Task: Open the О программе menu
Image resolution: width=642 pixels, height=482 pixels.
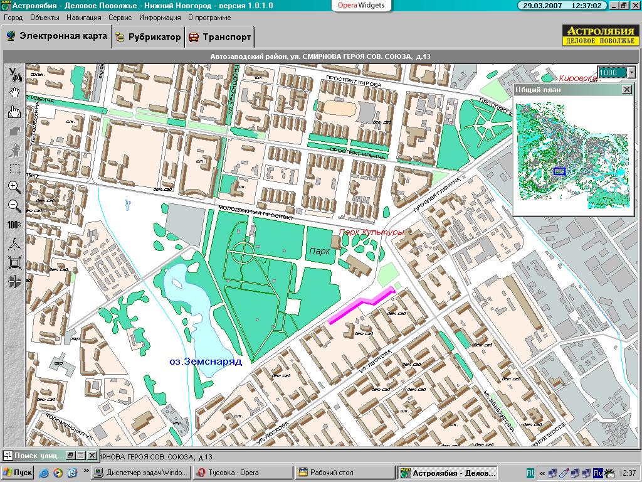Action: tap(209, 18)
